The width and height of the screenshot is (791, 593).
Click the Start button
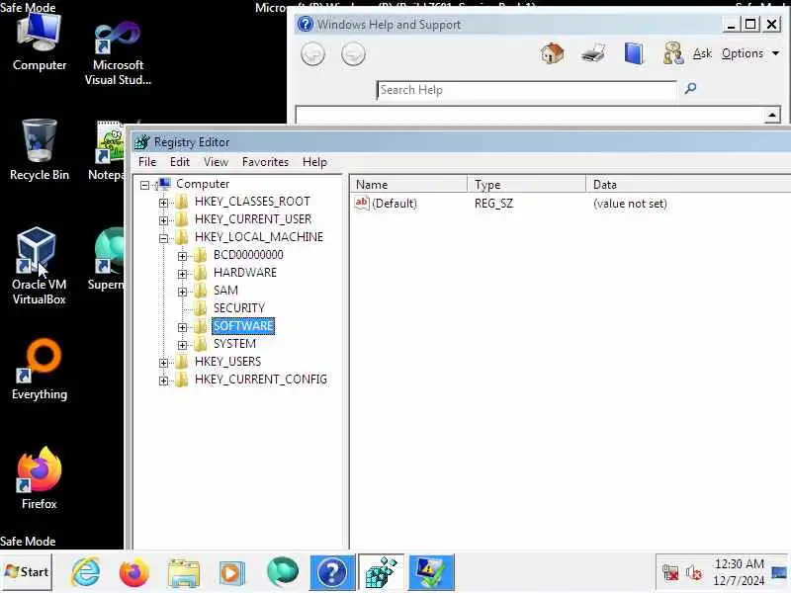point(27,572)
